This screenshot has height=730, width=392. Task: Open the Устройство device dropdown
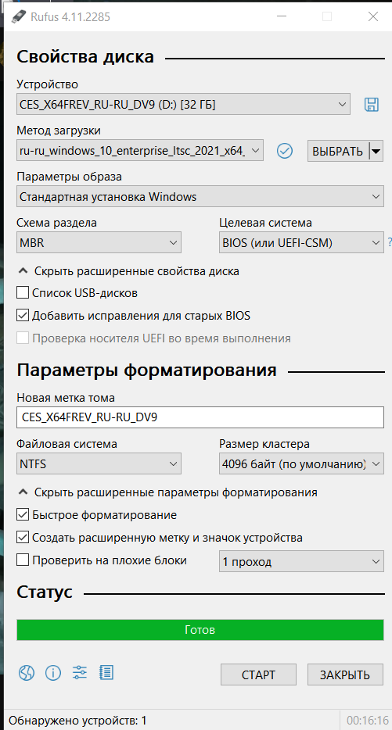coord(183,104)
